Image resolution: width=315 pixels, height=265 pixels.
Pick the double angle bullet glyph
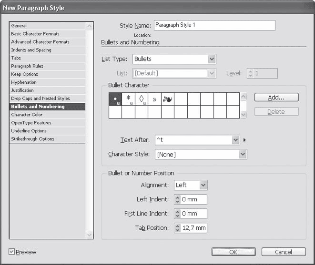click(x=154, y=99)
